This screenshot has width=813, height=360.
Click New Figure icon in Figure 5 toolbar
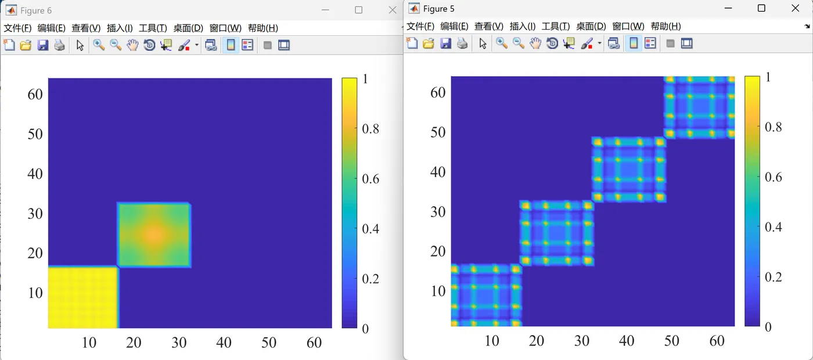(x=412, y=43)
